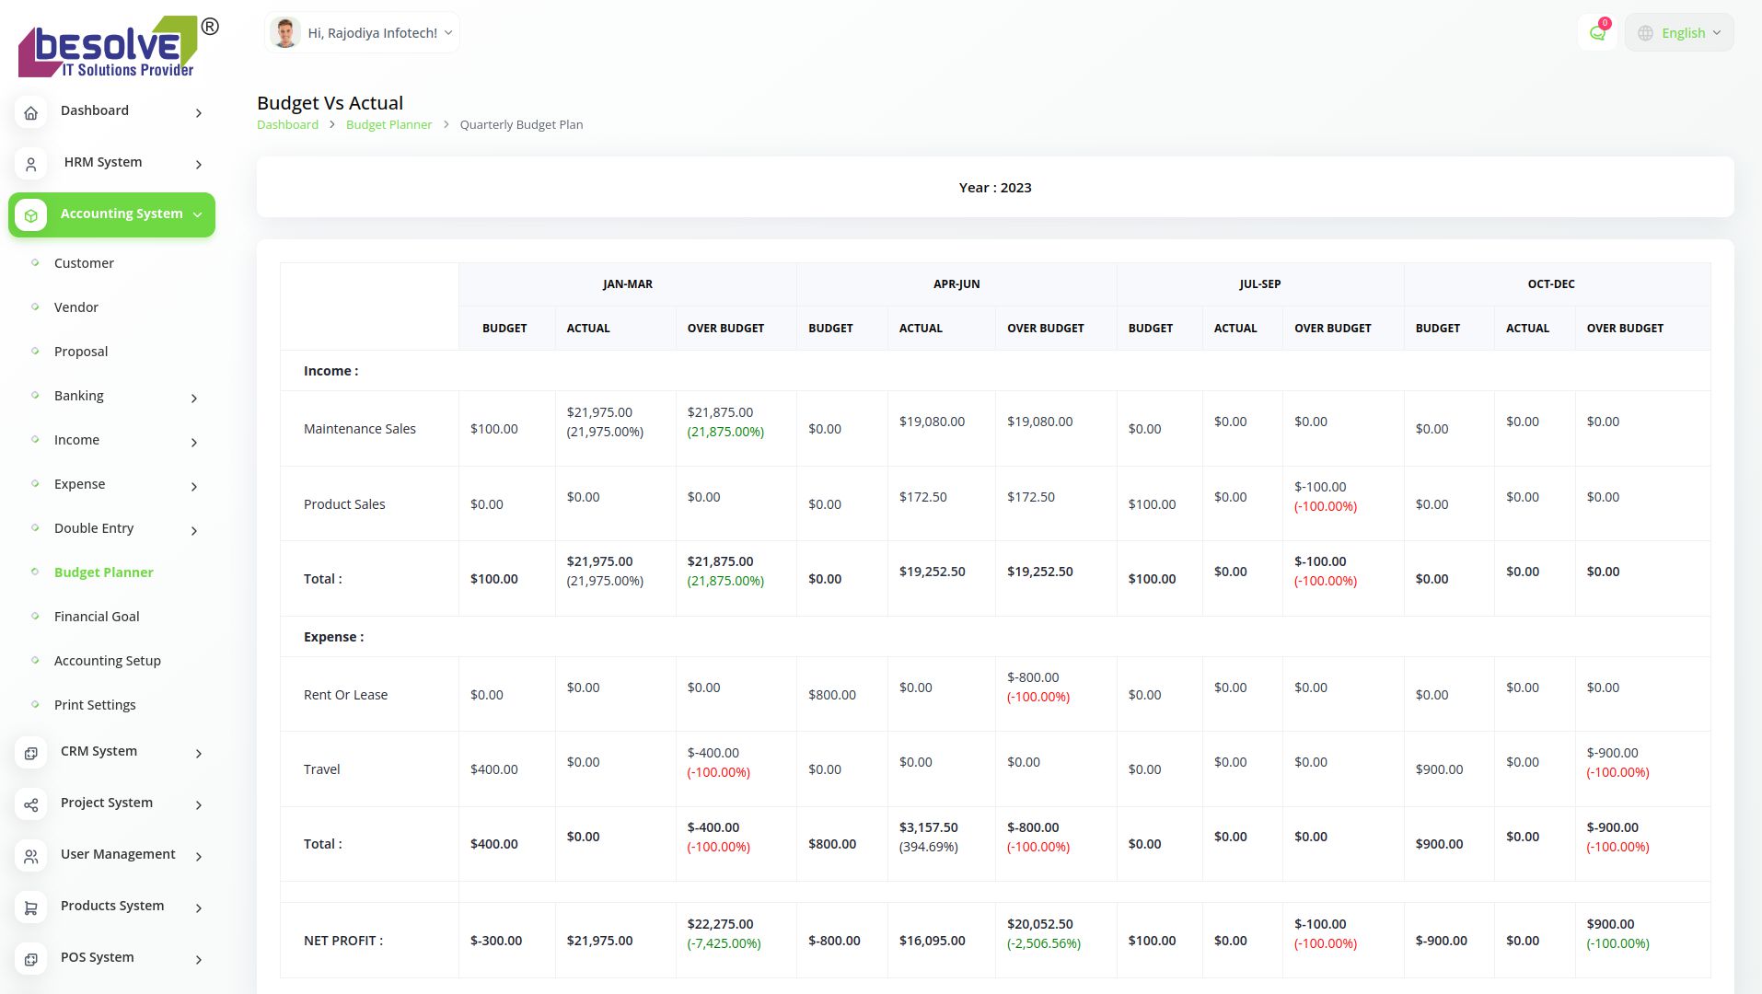This screenshot has width=1762, height=994.
Task: Open the Print Settings menu item
Action: pos(95,705)
